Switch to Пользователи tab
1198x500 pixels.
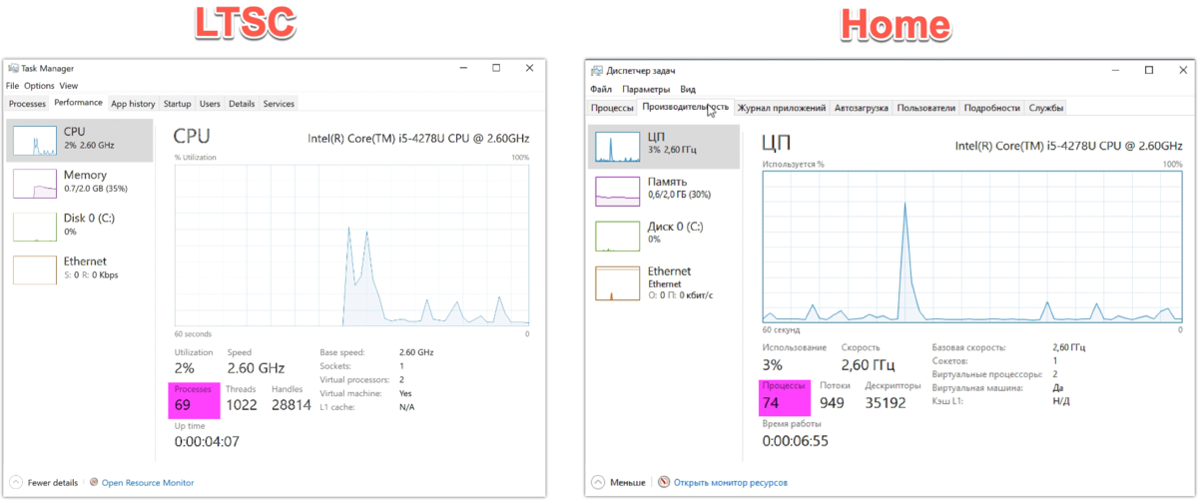click(x=925, y=108)
